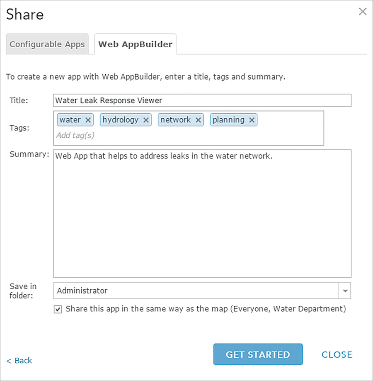Viewport: 373px width, 381px height.
Task: Remove the planning tag
Action: pos(252,120)
